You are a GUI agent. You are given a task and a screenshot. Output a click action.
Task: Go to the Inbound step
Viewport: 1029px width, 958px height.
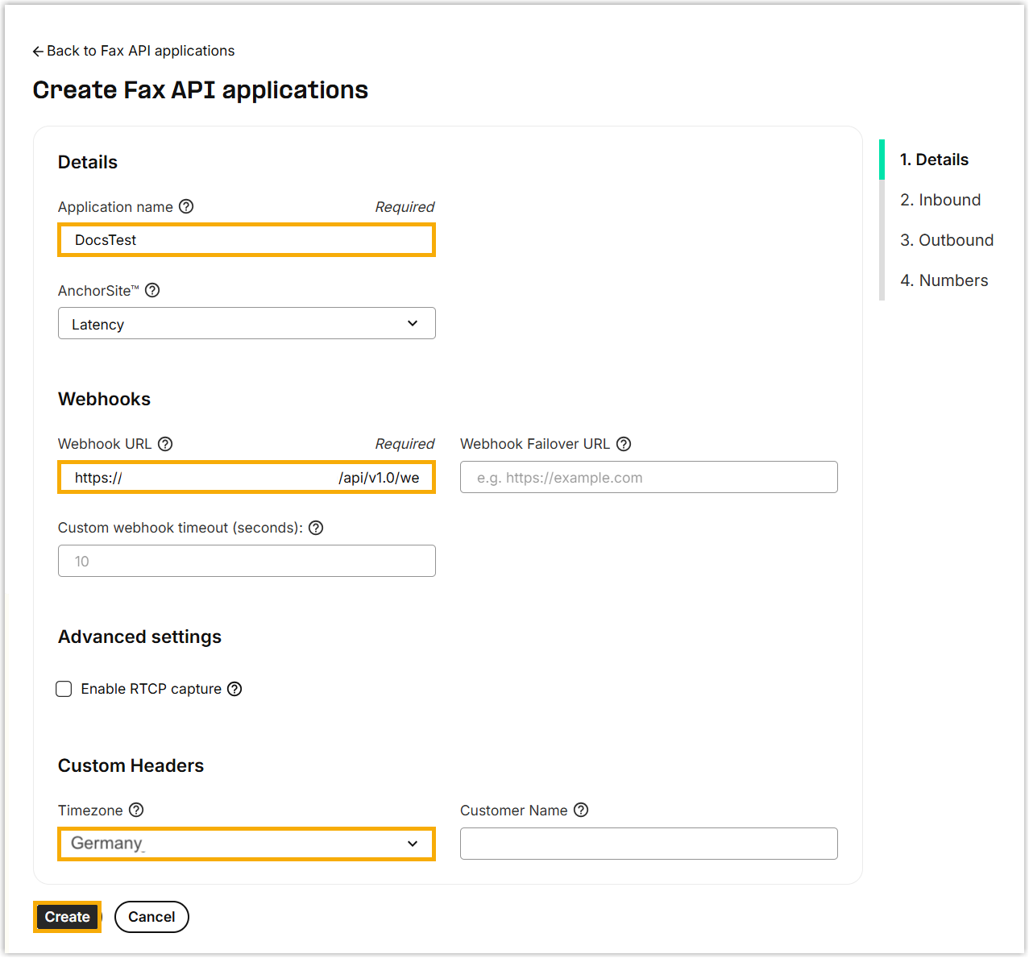click(940, 200)
